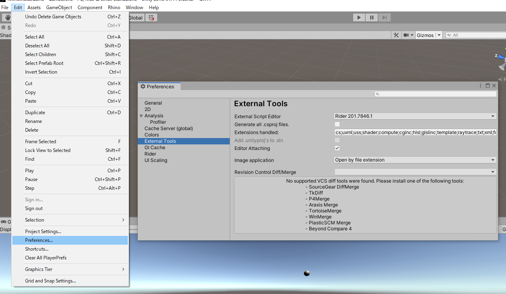
Task: Toggle the Editor Attaching checkbox
Action: 337,148
